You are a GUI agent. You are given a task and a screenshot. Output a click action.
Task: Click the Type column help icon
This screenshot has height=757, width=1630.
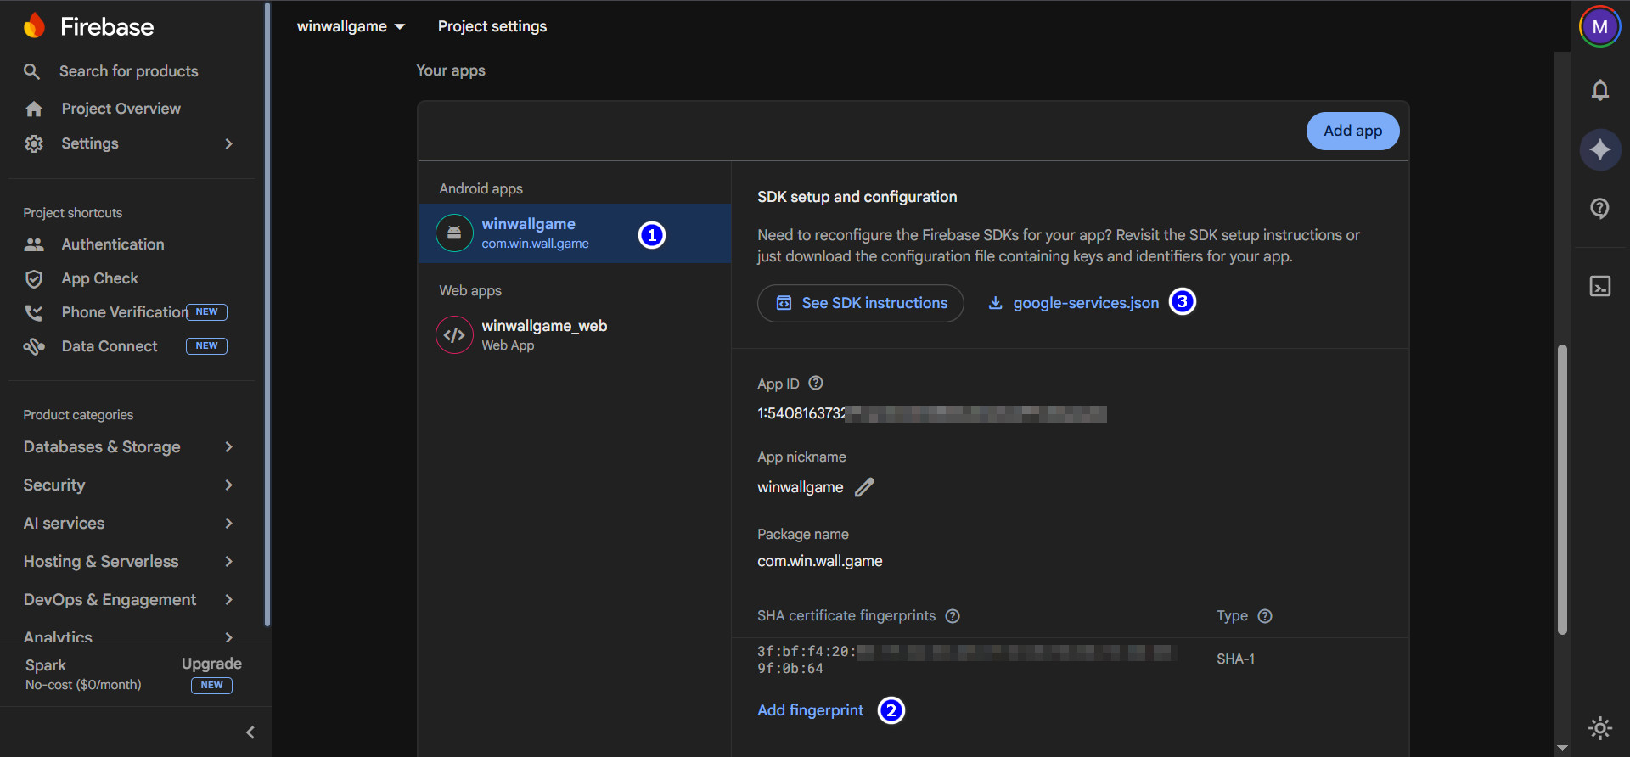(x=1265, y=616)
